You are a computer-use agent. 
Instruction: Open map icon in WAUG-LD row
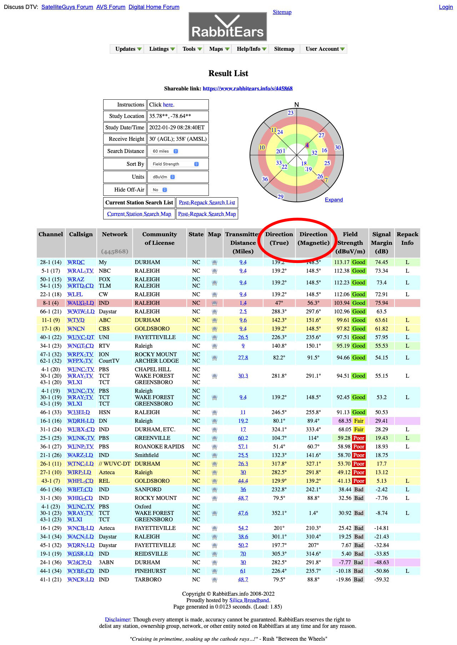(214, 303)
